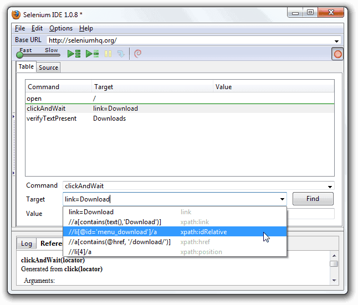The image size is (358, 305).
Task: Open the Options menu
Action: [x=60, y=28]
